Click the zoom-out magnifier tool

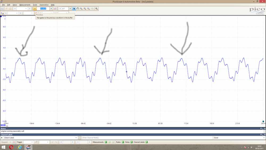click(x=89, y=9)
